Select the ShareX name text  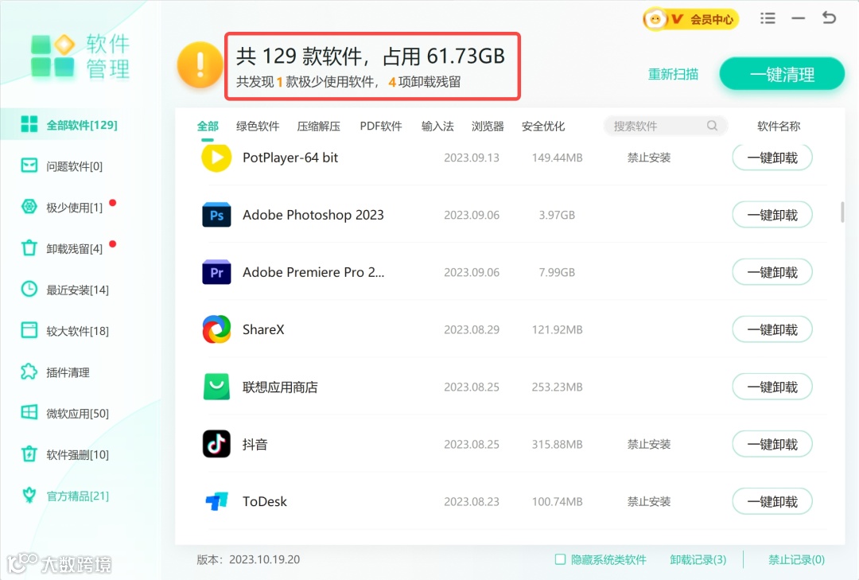[263, 329]
